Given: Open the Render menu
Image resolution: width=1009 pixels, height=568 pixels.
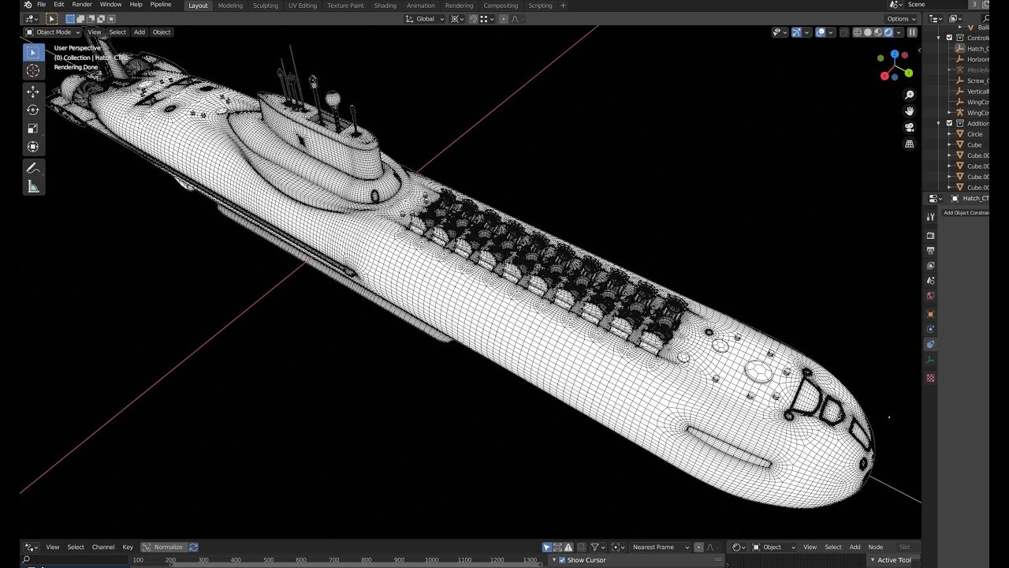Looking at the screenshot, I should (x=82, y=5).
